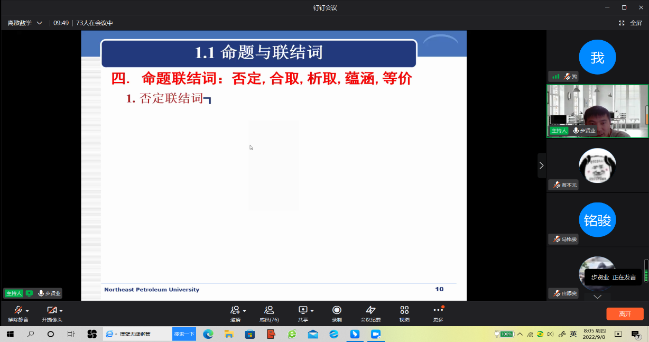The width and height of the screenshot is (649, 342).
Task: Open the members (76) list
Action: 269,310
